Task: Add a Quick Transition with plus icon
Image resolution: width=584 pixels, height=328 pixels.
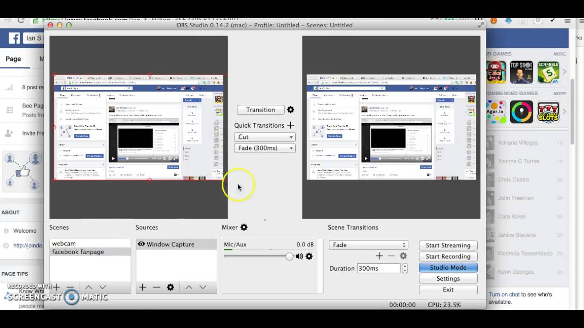Action: pyautogui.click(x=291, y=125)
